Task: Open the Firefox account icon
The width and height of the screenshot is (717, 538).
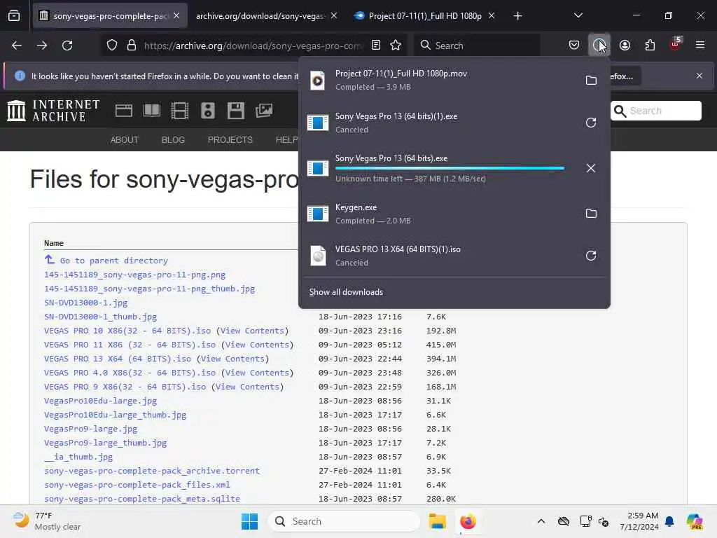Action: [625, 46]
